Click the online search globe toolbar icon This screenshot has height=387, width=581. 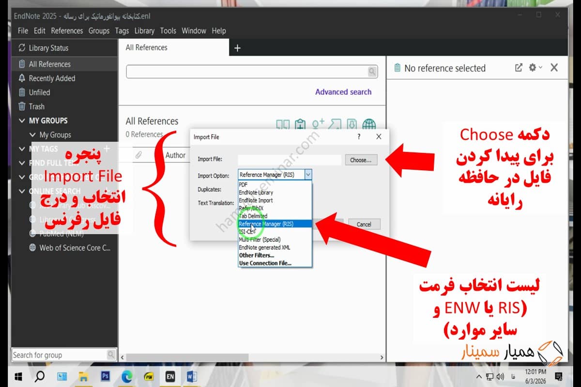pos(369,125)
